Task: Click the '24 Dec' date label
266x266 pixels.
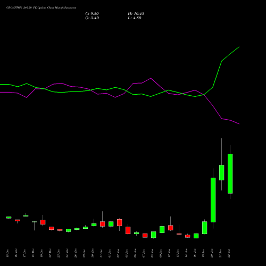Action: tap(67, 253)
